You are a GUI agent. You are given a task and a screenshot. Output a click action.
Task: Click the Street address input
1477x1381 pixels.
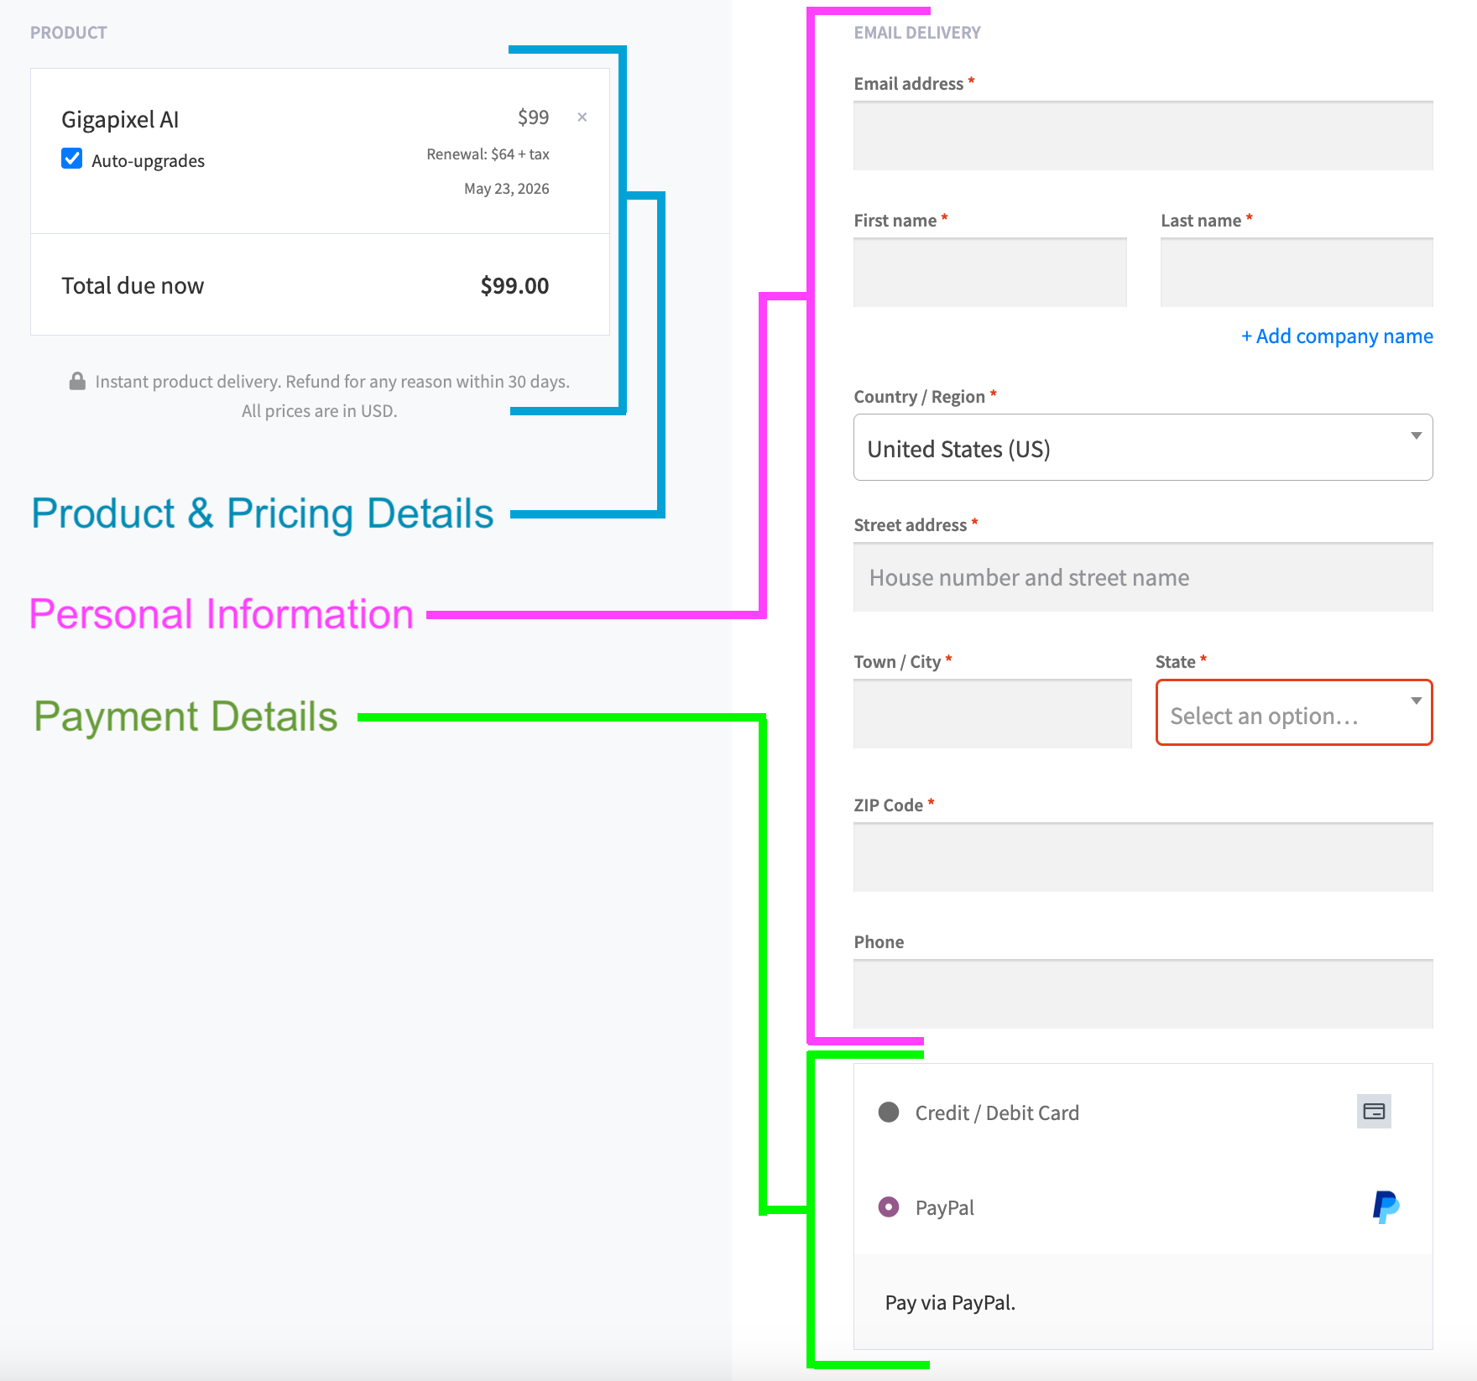1143,577
